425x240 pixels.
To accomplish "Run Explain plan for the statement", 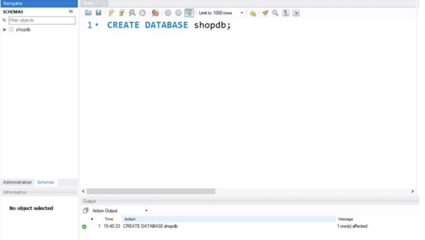I will (132, 13).
